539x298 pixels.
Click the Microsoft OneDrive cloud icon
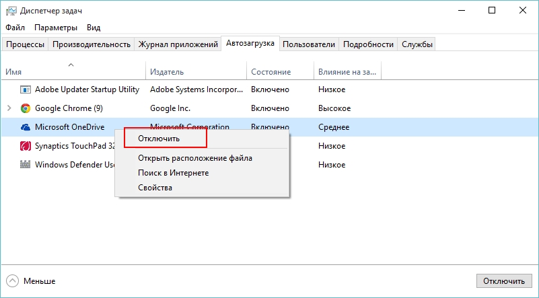26,127
